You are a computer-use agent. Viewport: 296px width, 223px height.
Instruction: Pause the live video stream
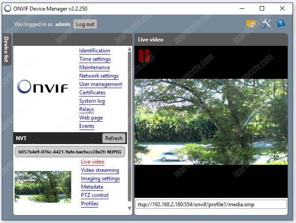pyautogui.click(x=144, y=56)
